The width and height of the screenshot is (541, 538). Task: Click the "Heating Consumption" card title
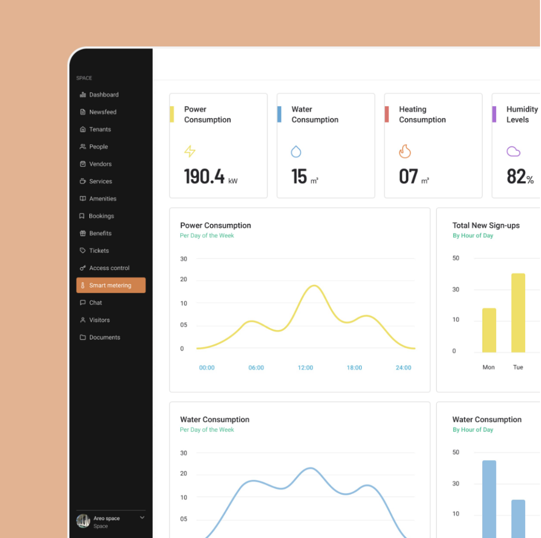pos(422,115)
